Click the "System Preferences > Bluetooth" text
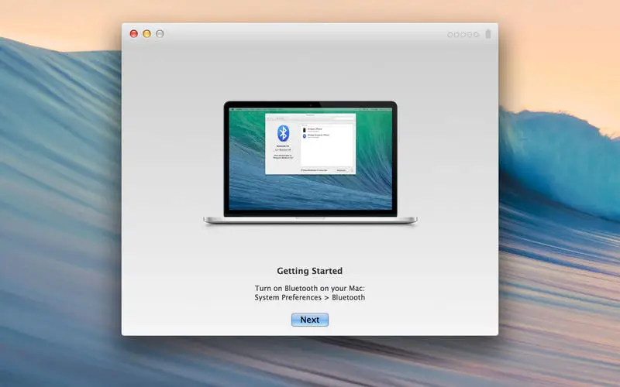 309,297
